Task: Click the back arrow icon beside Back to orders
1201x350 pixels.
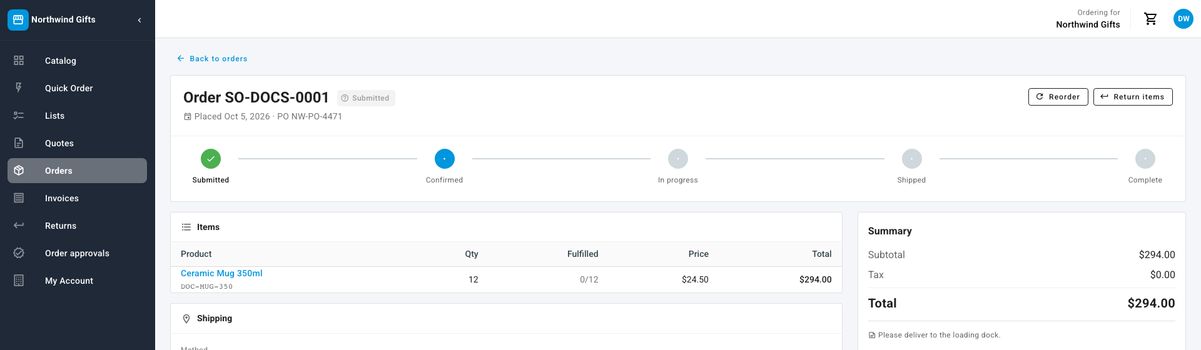Action: point(181,59)
